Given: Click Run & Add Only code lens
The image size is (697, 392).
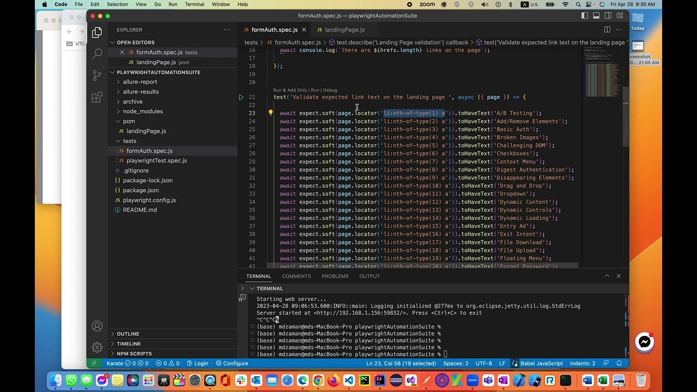Looking at the screenshot, I should [290, 90].
